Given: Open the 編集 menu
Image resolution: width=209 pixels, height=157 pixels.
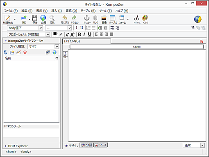Looking at the screenshot, I should tap(27, 11).
